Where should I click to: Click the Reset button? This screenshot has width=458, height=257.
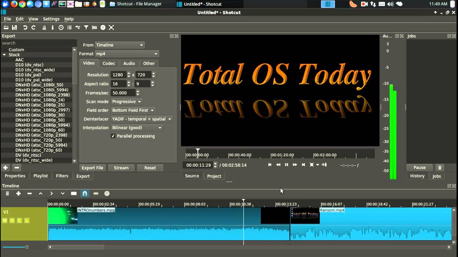(x=150, y=168)
